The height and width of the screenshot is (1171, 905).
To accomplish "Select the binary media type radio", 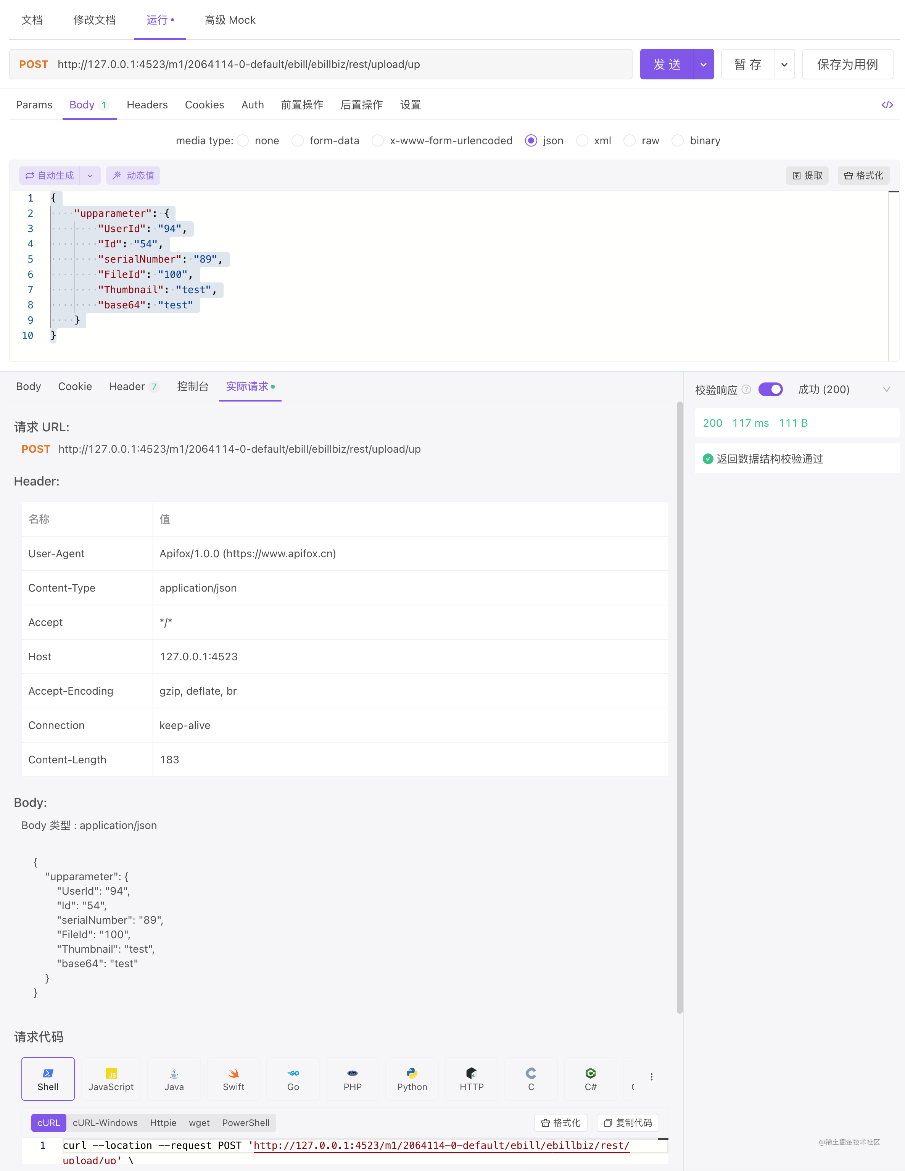I will (x=678, y=140).
